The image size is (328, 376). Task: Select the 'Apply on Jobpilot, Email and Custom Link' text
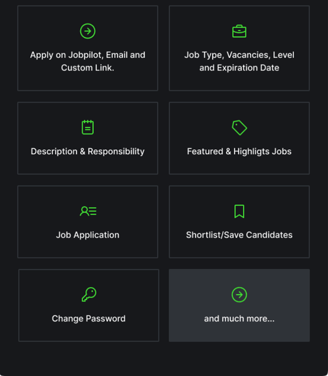[x=88, y=61]
